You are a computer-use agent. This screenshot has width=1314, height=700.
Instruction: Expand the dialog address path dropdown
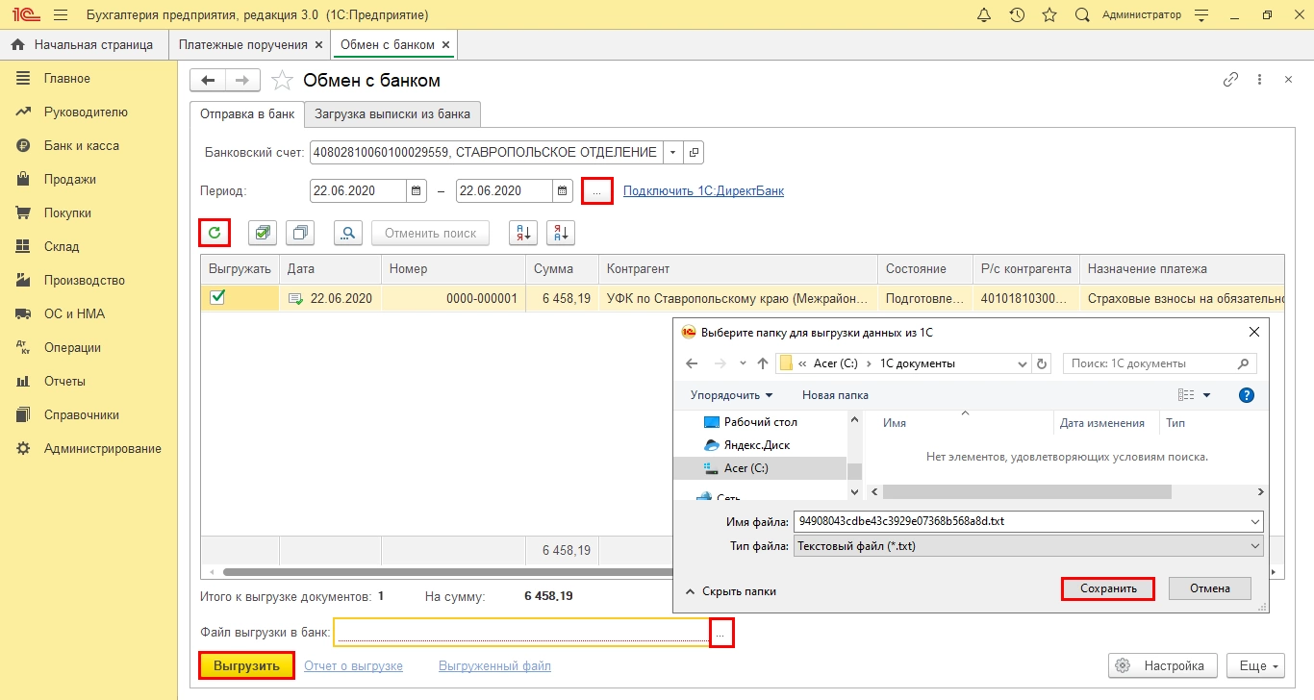coord(1023,364)
